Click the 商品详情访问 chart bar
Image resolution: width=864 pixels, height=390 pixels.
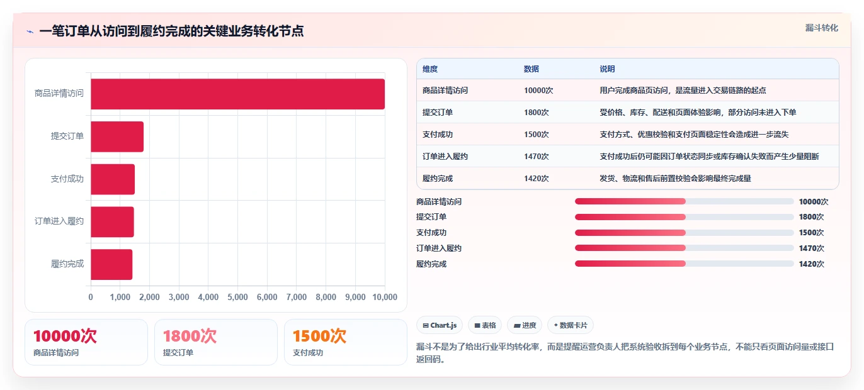(x=237, y=94)
